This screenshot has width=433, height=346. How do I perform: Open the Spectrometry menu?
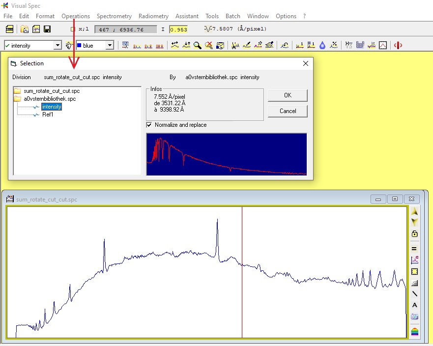tap(114, 16)
